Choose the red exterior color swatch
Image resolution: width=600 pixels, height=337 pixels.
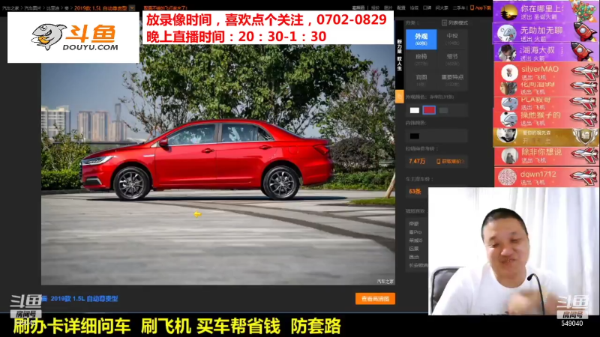click(x=429, y=110)
